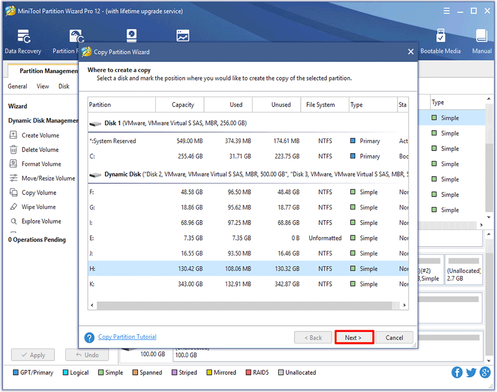Open the Twitter share icon
497x392 pixels.
click(x=471, y=373)
